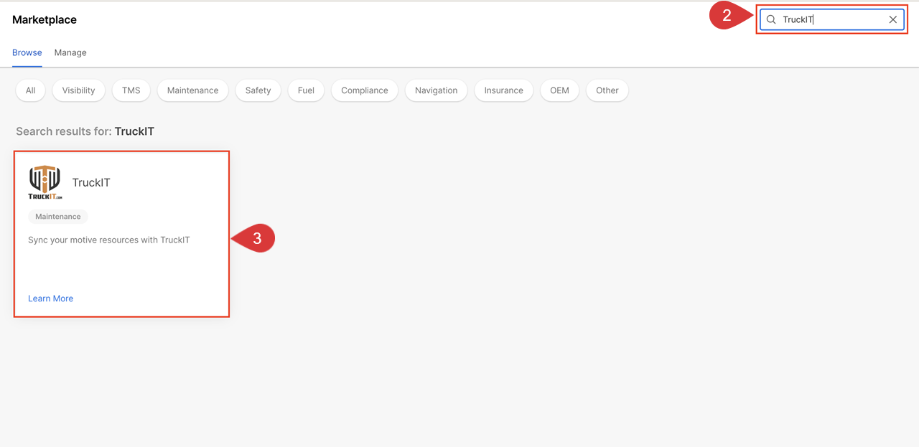Image resolution: width=919 pixels, height=447 pixels.
Task: Clear the search with the X icon
Action: coord(892,20)
